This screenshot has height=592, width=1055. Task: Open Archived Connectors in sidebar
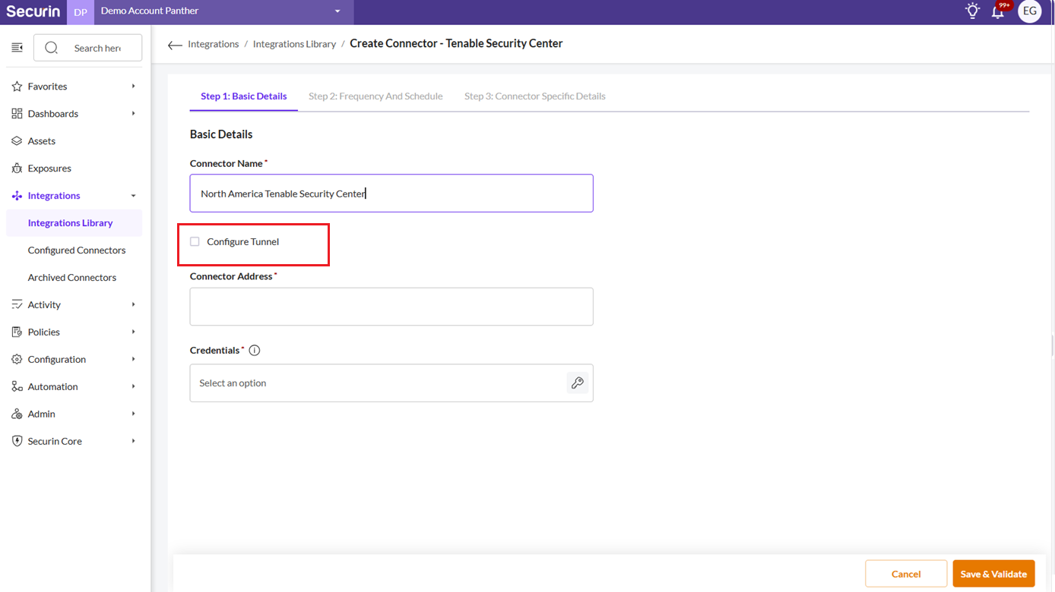pyautogui.click(x=72, y=278)
